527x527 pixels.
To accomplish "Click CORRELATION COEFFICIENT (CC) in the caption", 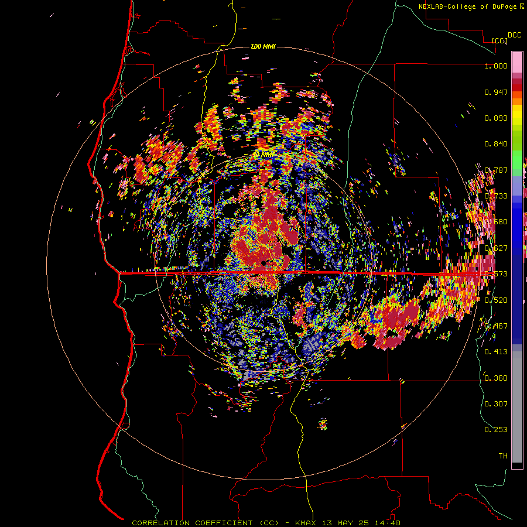I will [206, 523].
